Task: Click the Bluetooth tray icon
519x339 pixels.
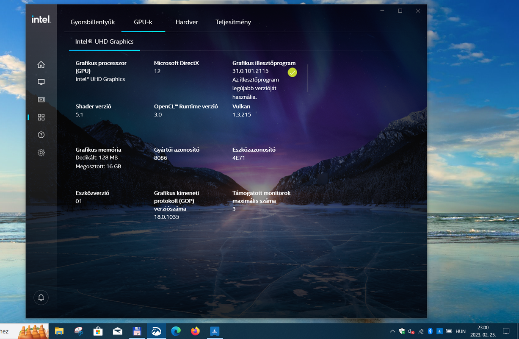Action: coord(430,331)
